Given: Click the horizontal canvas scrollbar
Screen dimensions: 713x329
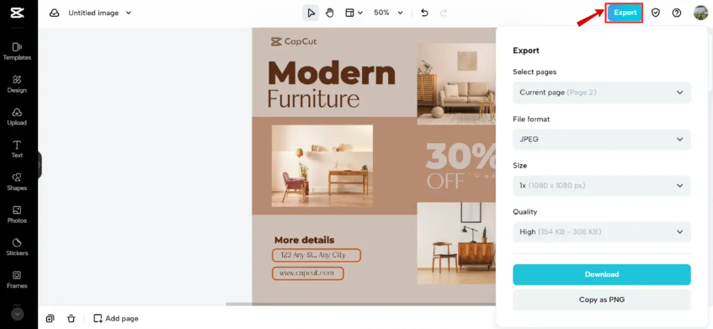Looking at the screenshot, I should (x=361, y=304).
